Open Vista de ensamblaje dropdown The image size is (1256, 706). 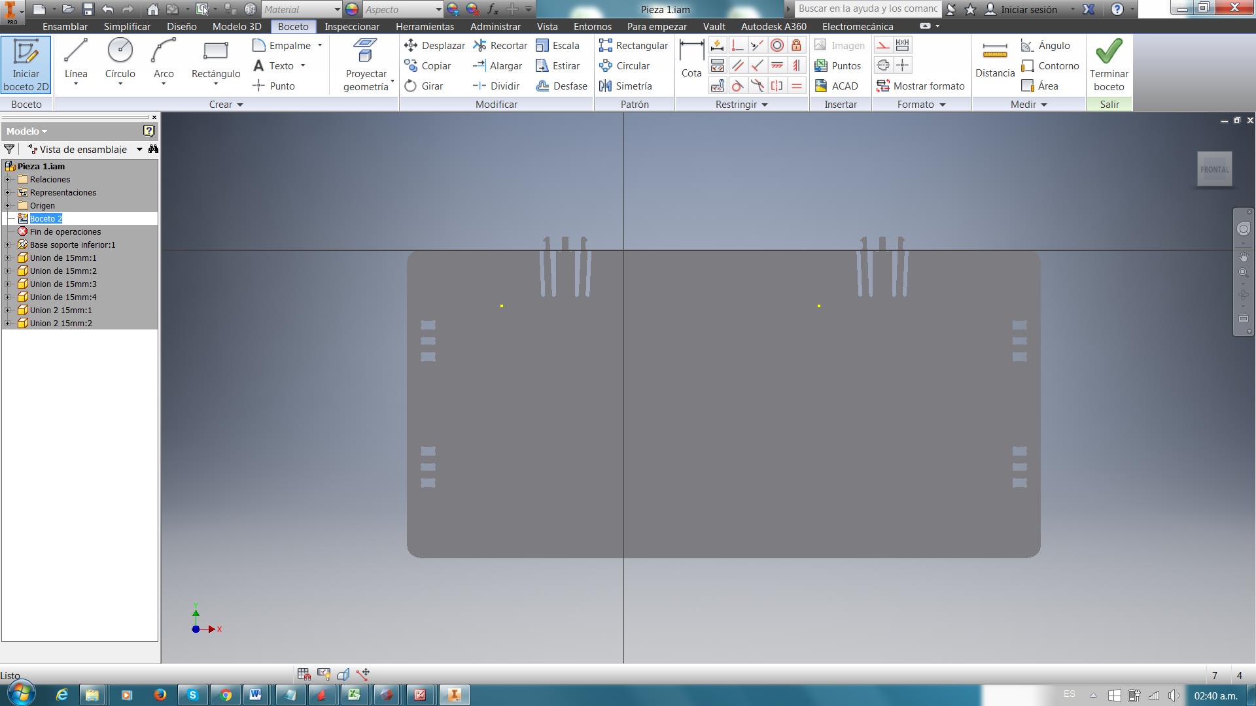(139, 149)
